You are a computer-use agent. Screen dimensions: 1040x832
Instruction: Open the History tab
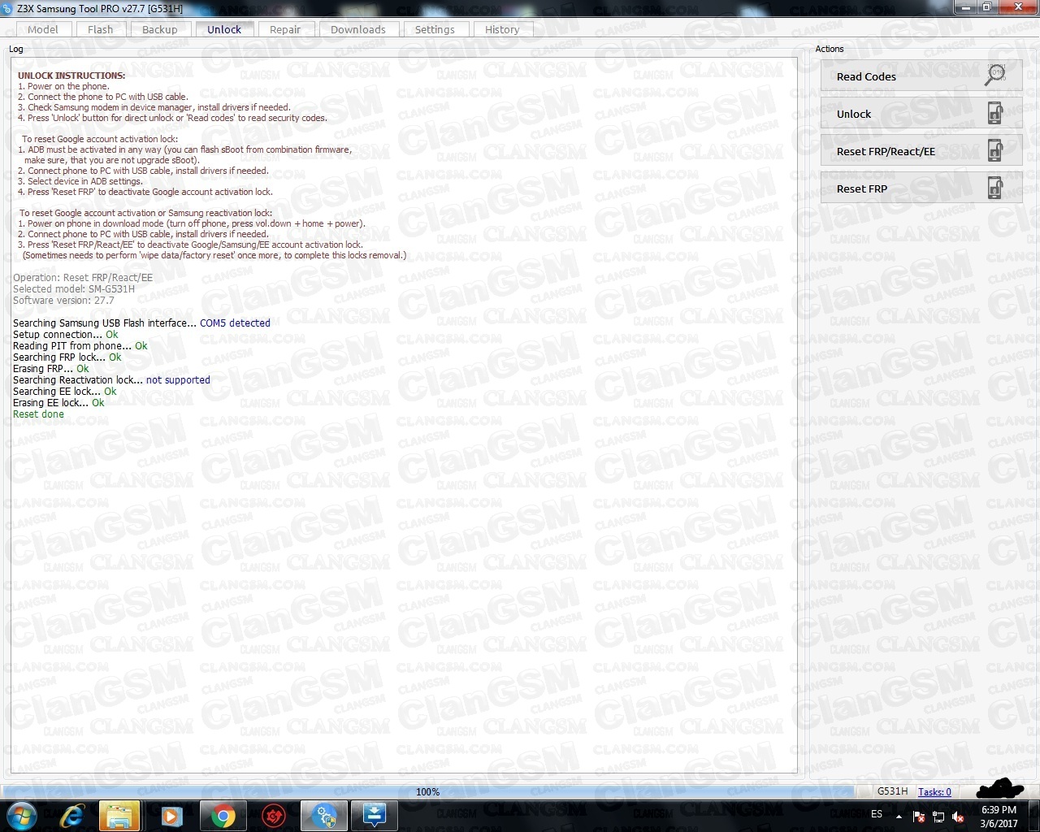pyautogui.click(x=502, y=29)
